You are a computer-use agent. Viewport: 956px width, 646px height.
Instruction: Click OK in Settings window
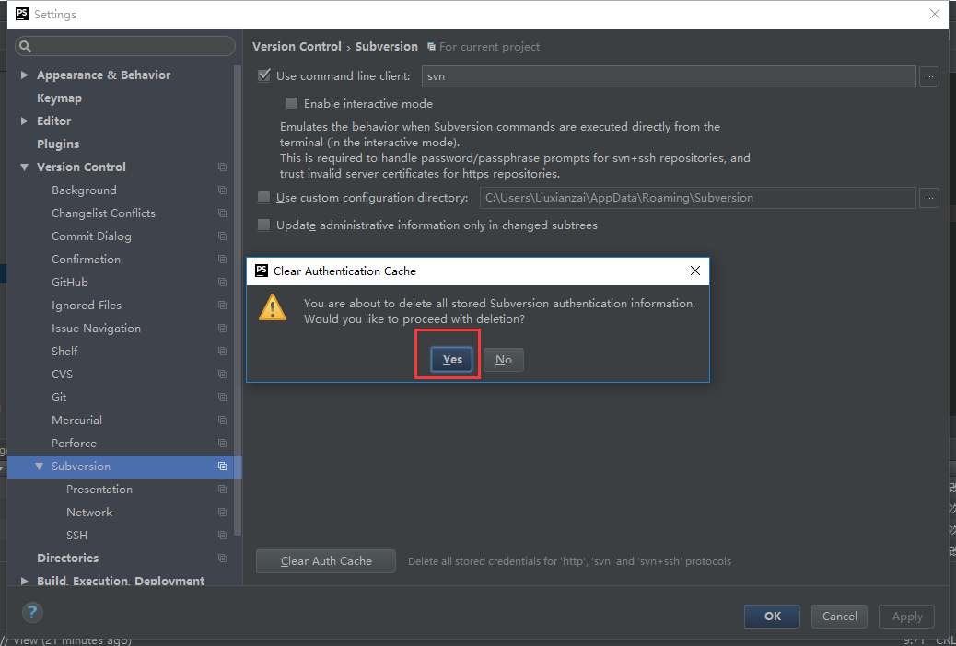[772, 617]
